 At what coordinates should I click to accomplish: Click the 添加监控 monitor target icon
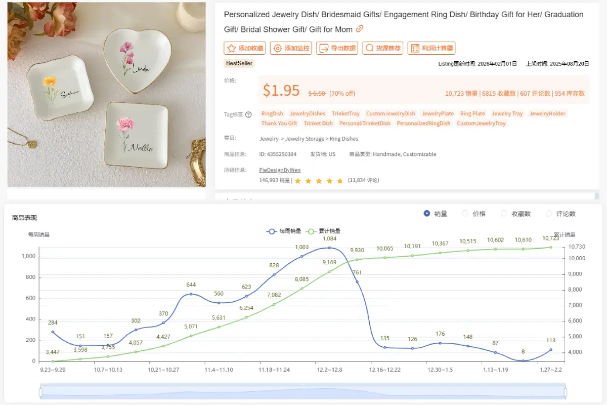[277, 48]
